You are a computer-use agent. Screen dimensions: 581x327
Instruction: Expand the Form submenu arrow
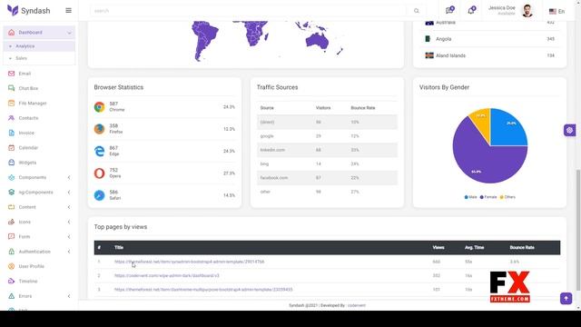tap(69, 237)
